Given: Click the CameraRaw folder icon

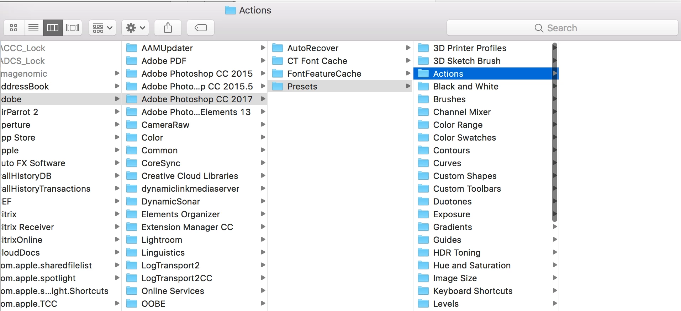Looking at the screenshot, I should [x=132, y=125].
